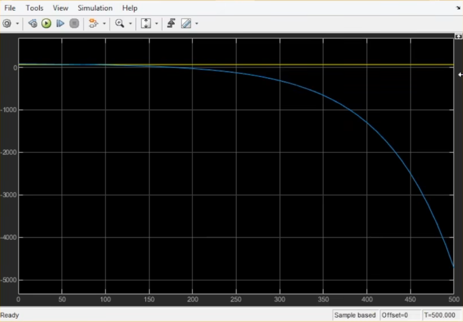The height and width of the screenshot is (322, 463).
Task: Open the Help menu
Action: point(130,8)
